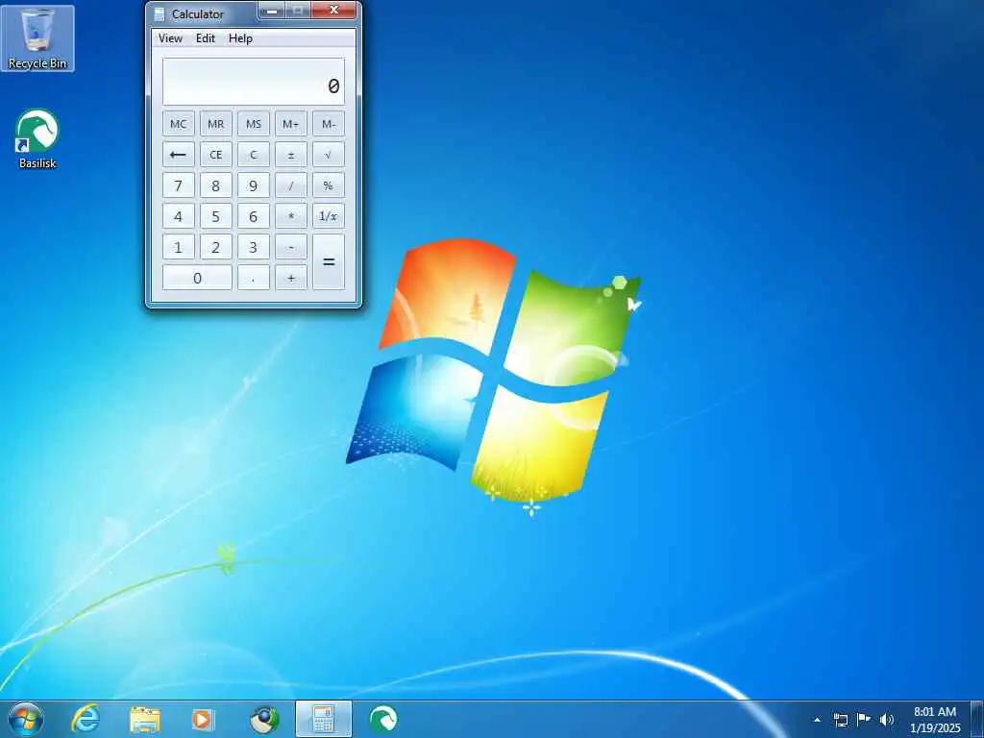
Task: Open the Windows Start menu orb
Action: point(26,719)
